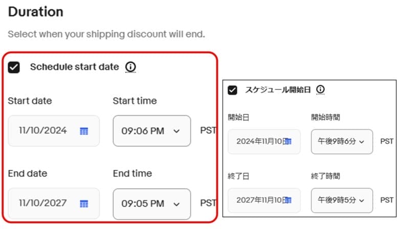Click info icon beside スケジュール開始日
Screen dimensions: 399x229
[321, 90]
